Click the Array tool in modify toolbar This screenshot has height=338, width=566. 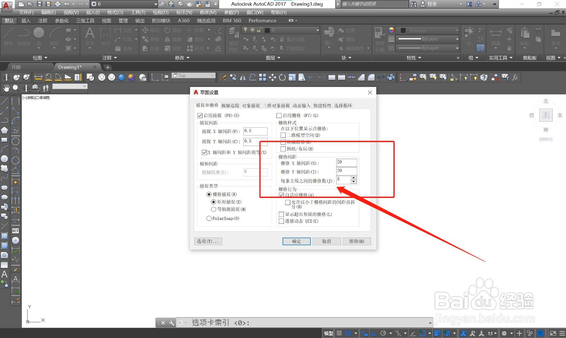pyautogui.click(x=262, y=77)
